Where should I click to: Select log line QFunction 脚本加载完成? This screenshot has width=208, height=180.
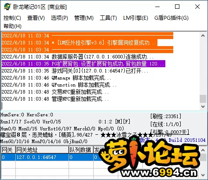59,85
